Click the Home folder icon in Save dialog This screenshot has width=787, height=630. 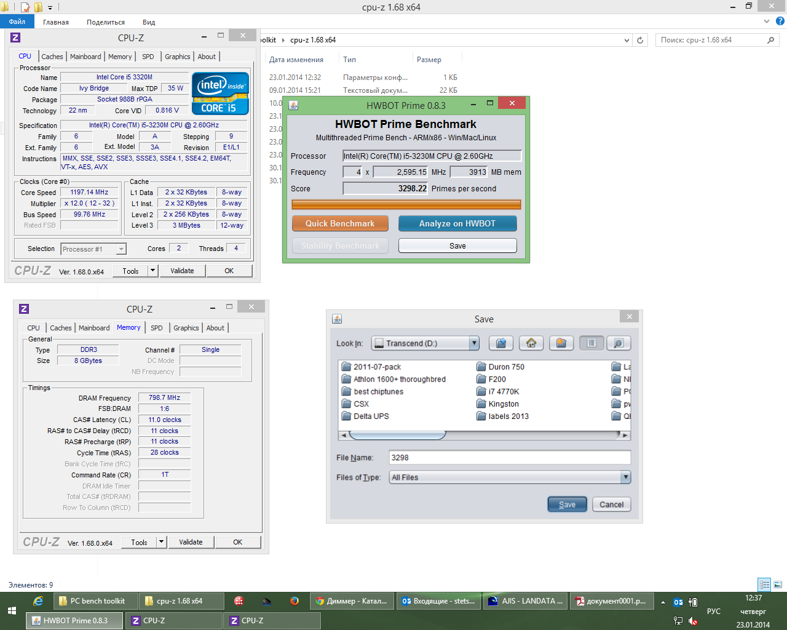[x=531, y=343]
